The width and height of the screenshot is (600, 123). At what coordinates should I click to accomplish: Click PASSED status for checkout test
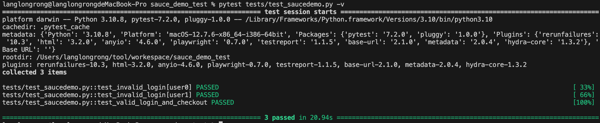pyautogui.click(x=223, y=102)
